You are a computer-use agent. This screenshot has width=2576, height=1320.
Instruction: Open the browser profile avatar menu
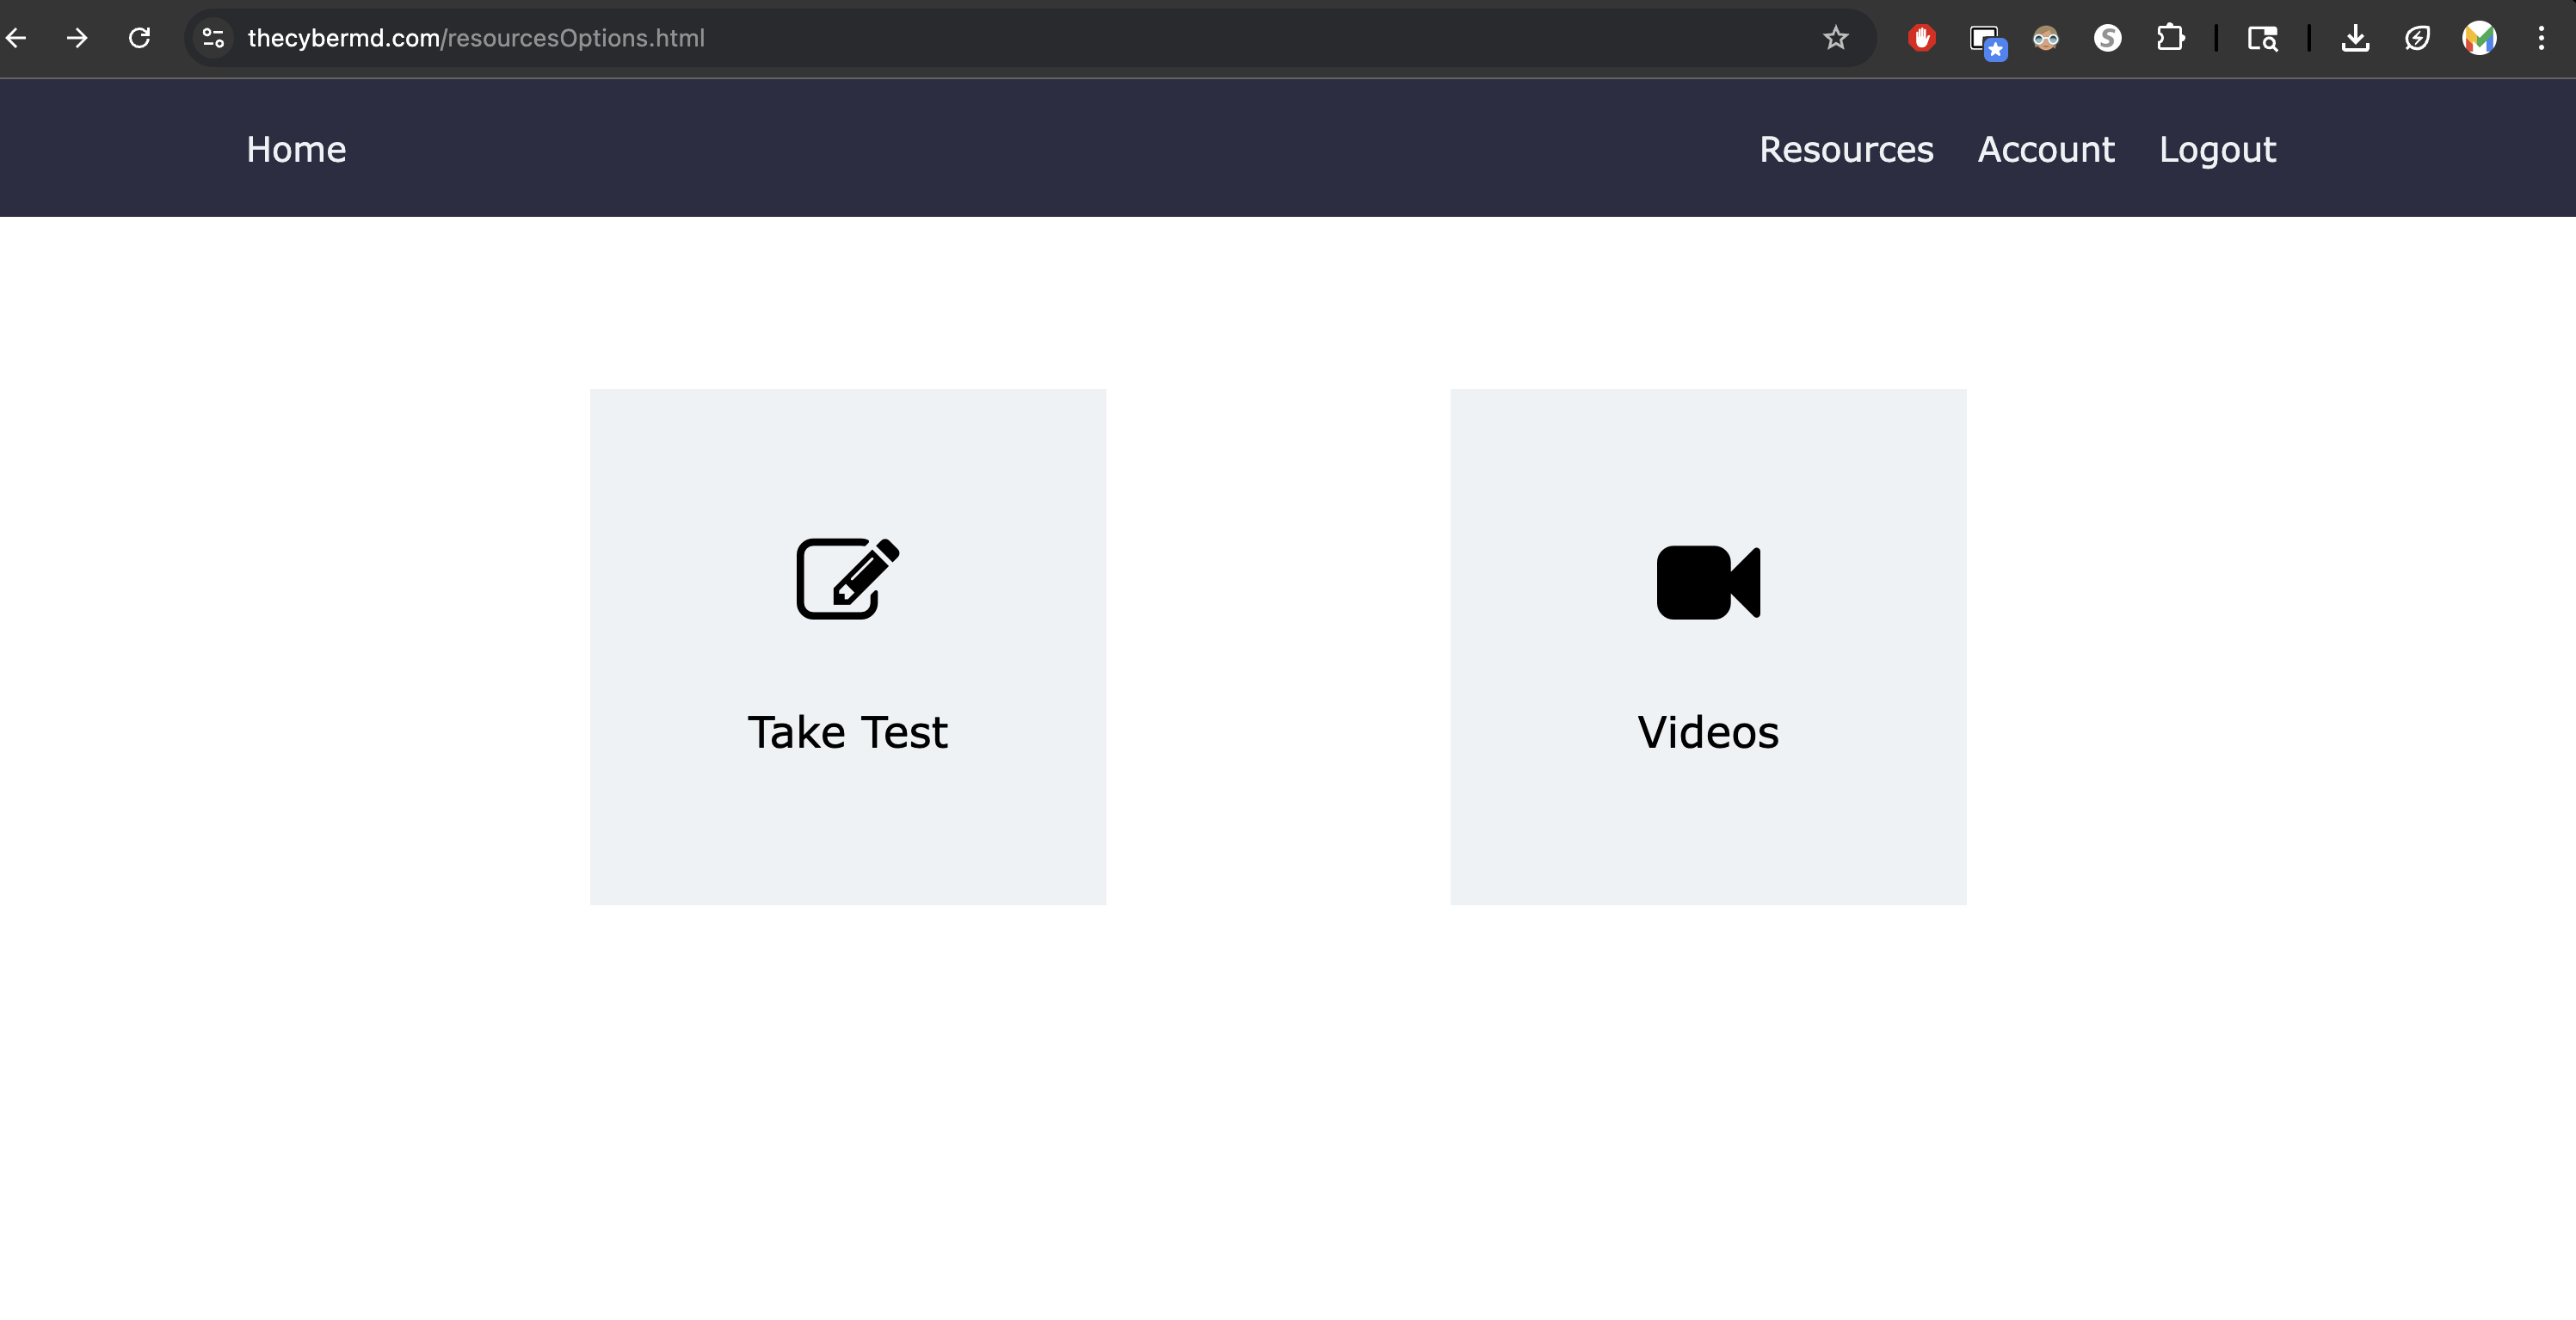2479,38
